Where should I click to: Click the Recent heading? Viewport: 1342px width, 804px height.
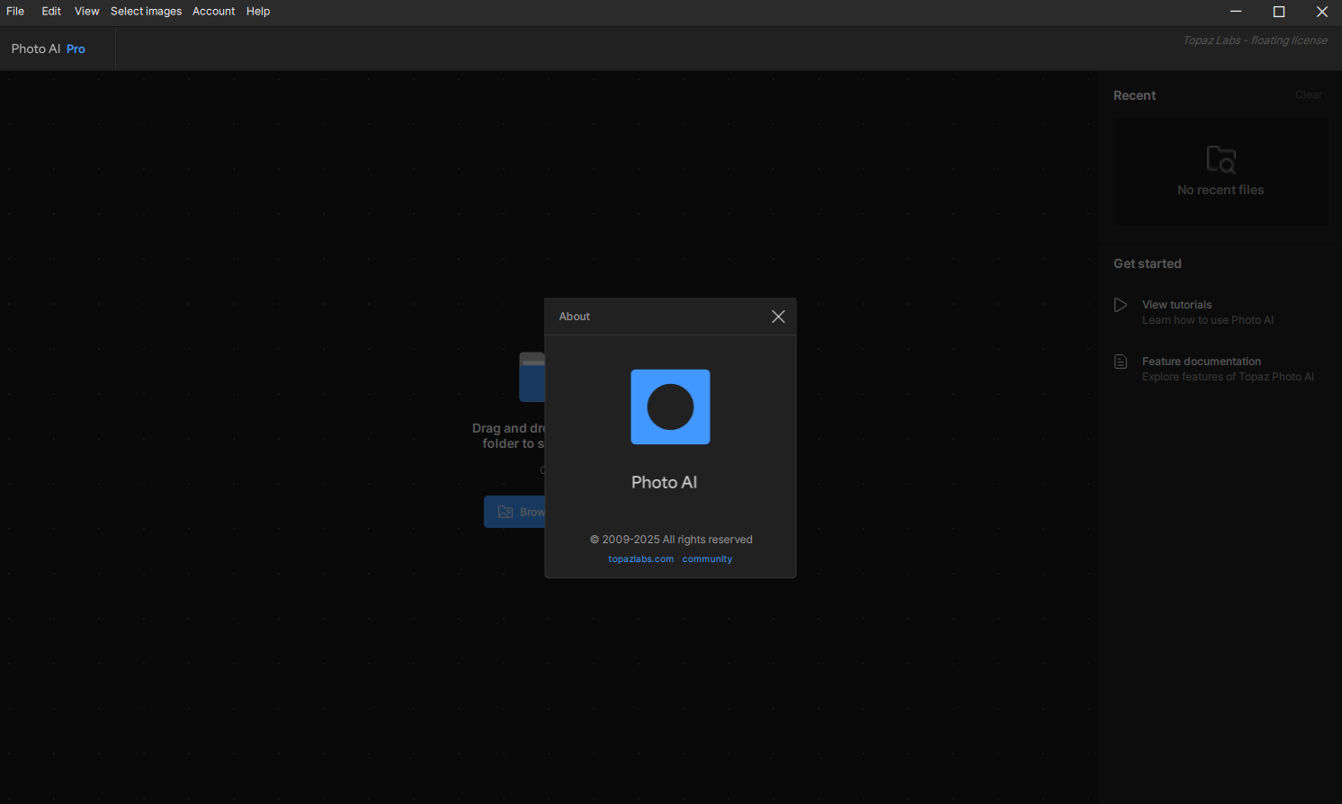[x=1134, y=95]
